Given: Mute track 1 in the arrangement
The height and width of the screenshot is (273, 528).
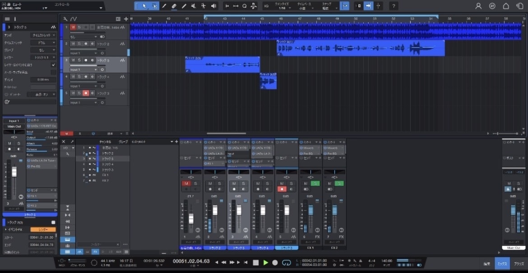Looking at the screenshot, I should pos(73,27).
